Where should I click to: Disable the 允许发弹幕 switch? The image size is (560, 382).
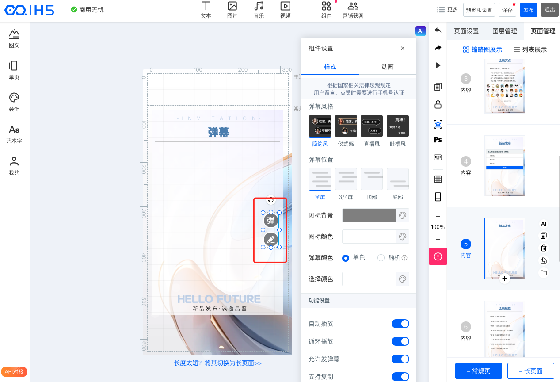(400, 359)
